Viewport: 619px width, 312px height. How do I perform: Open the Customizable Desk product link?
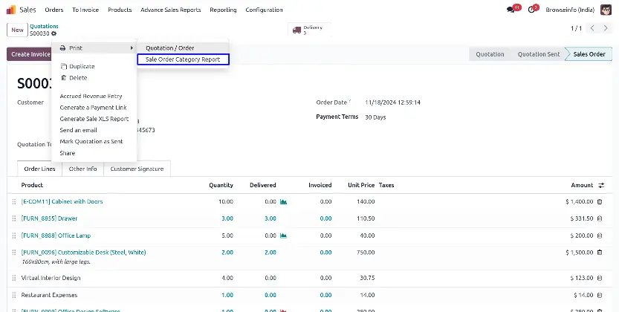[83, 253]
